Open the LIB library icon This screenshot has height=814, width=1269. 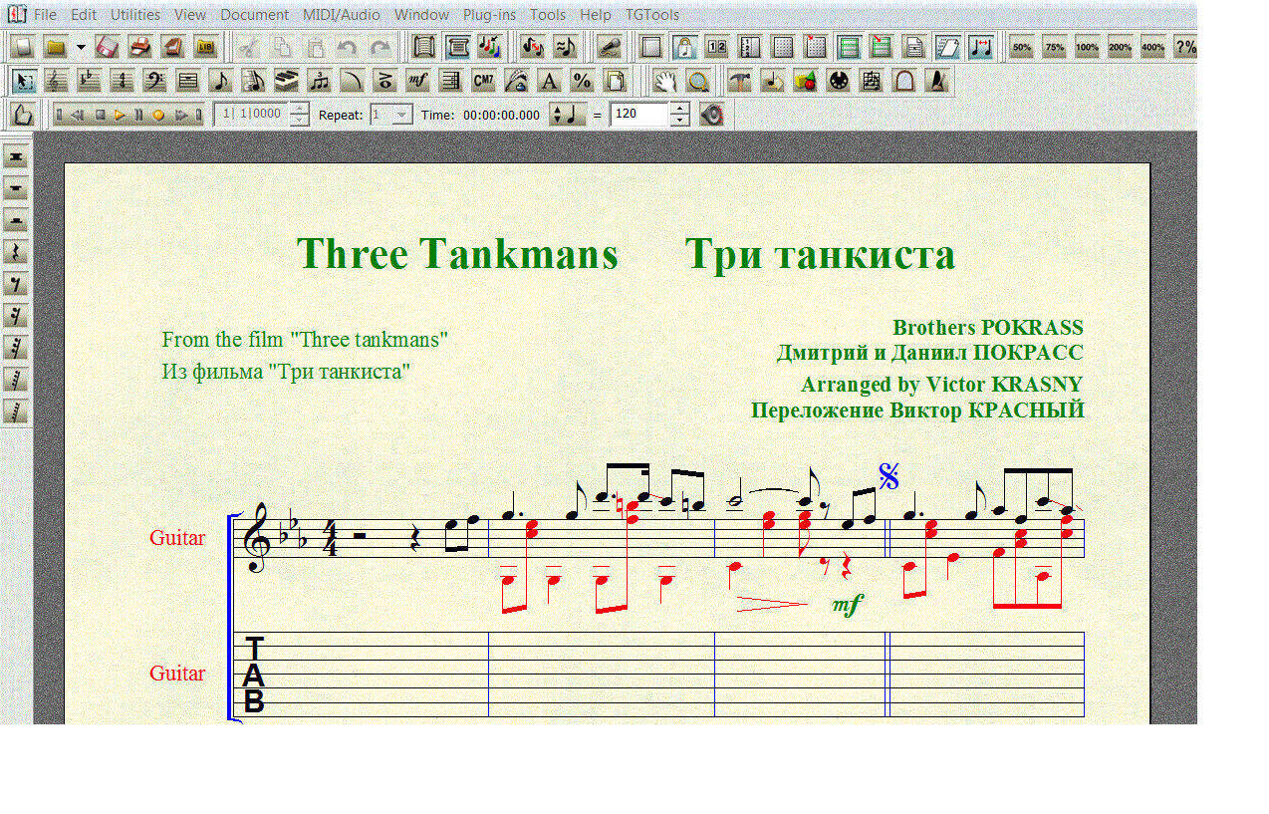(x=206, y=46)
